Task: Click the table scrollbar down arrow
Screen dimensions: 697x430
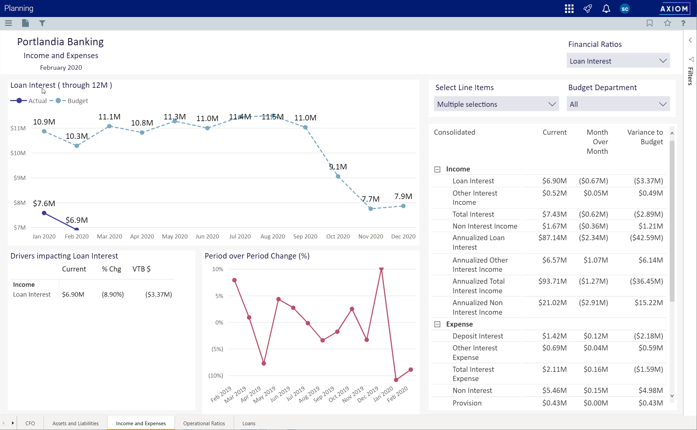Action: point(672,396)
